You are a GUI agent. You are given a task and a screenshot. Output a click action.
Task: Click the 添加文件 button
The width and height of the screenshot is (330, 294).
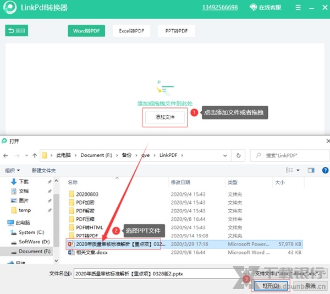pos(165,117)
